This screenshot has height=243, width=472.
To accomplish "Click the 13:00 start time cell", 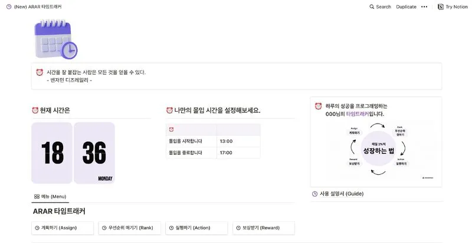I will point(238,141).
